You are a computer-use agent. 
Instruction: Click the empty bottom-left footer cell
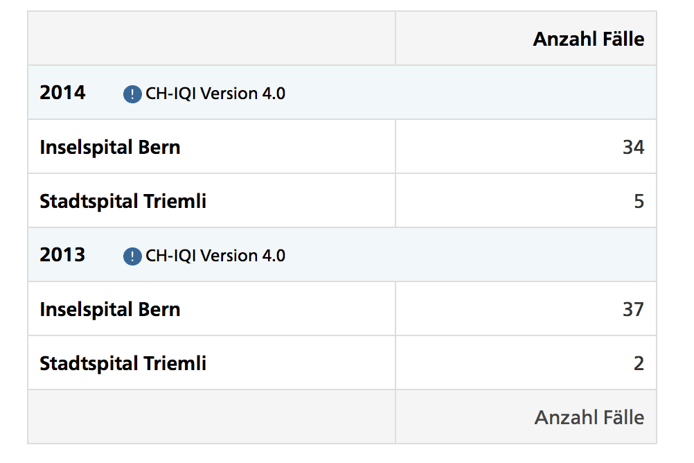pyautogui.click(x=211, y=417)
